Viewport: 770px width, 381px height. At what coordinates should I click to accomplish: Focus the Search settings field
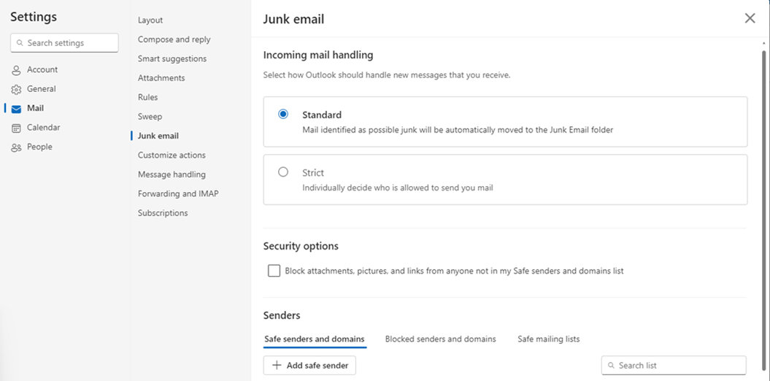point(64,43)
